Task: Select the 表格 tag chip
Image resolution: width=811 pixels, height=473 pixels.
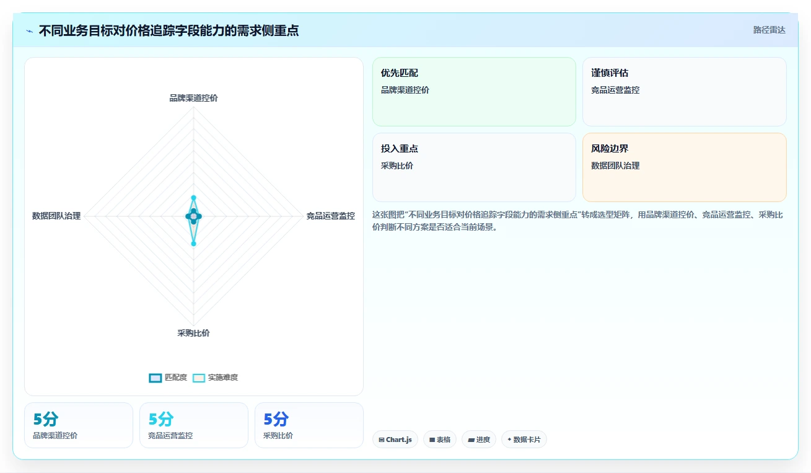Action: 440,440
